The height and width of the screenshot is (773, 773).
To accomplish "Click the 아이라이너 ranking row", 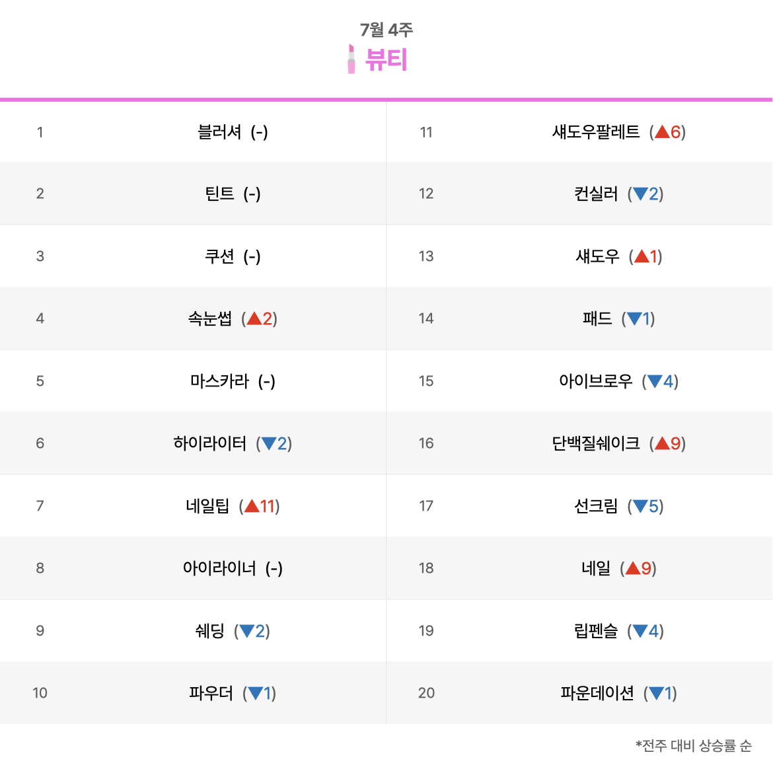I will pyautogui.click(x=193, y=568).
